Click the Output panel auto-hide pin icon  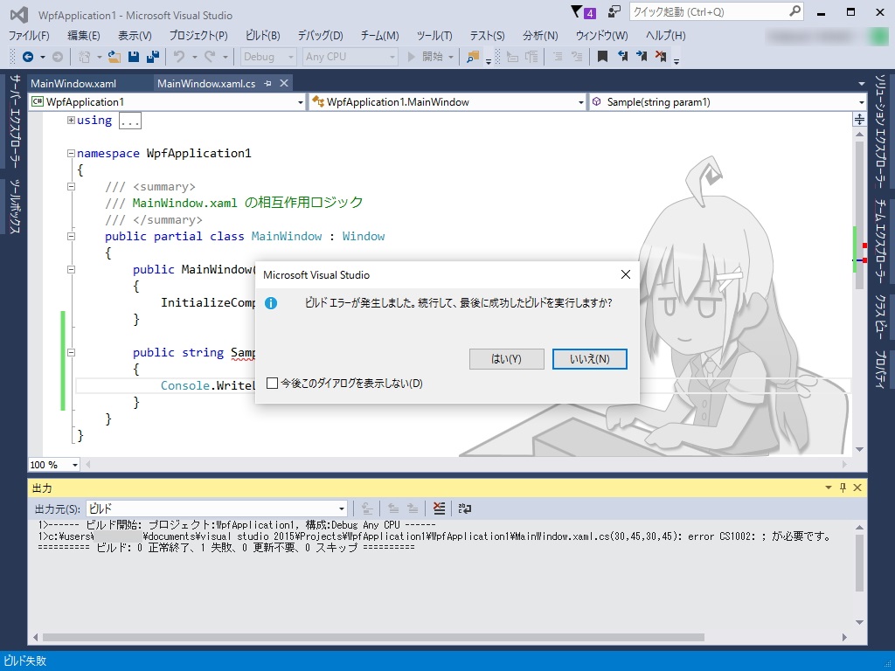843,488
